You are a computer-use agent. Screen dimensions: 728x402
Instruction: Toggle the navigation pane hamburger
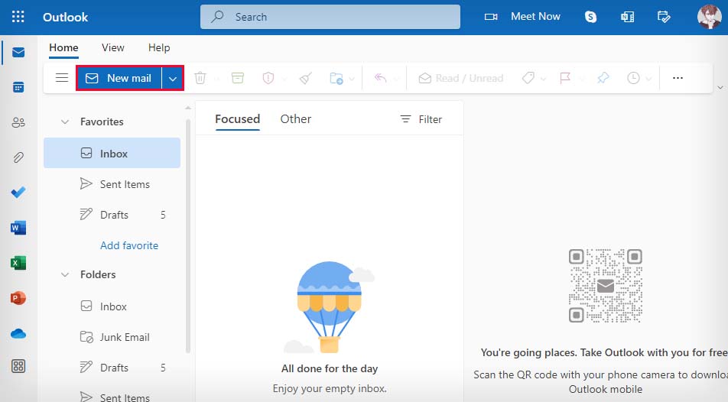[62, 77]
